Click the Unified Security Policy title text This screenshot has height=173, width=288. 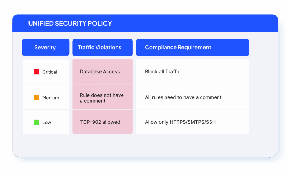(x=70, y=24)
